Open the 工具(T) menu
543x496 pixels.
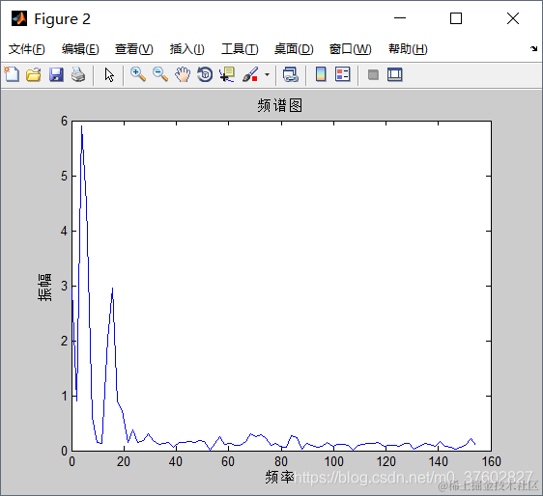[x=240, y=49]
